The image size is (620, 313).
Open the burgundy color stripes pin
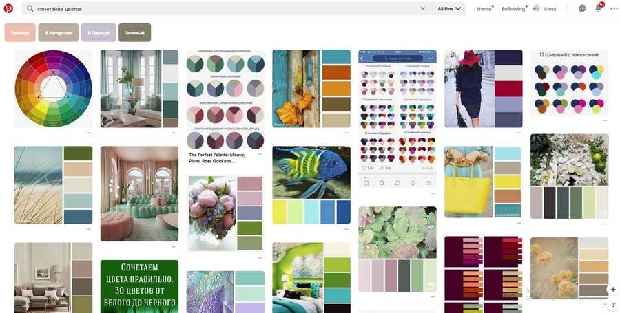(x=483, y=274)
